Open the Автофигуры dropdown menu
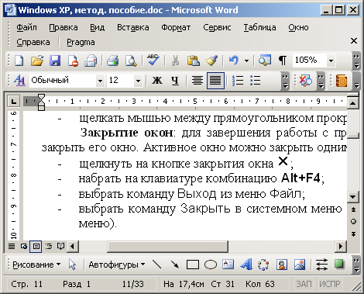 pos(116,265)
